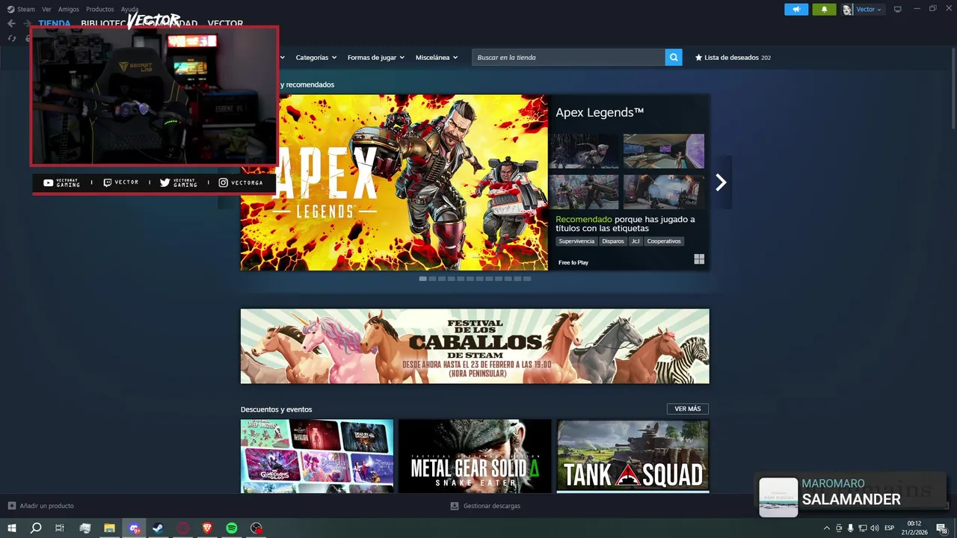This screenshot has height=538, width=957.
Task: Click the Vector profile avatar picture
Action: click(847, 10)
